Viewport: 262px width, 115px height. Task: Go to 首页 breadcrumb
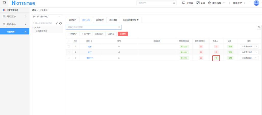coord(34,10)
